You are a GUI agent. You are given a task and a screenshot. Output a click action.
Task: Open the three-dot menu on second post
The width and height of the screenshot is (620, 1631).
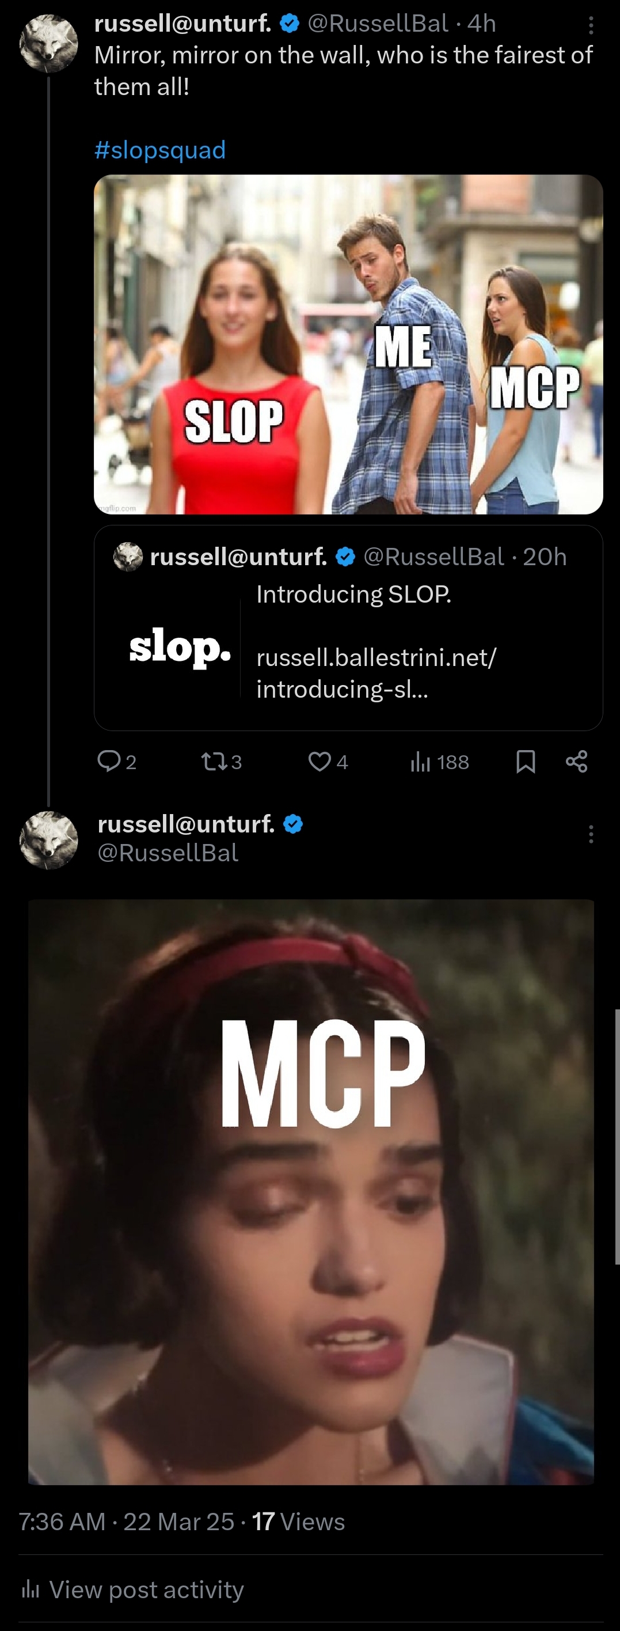pyautogui.click(x=591, y=834)
